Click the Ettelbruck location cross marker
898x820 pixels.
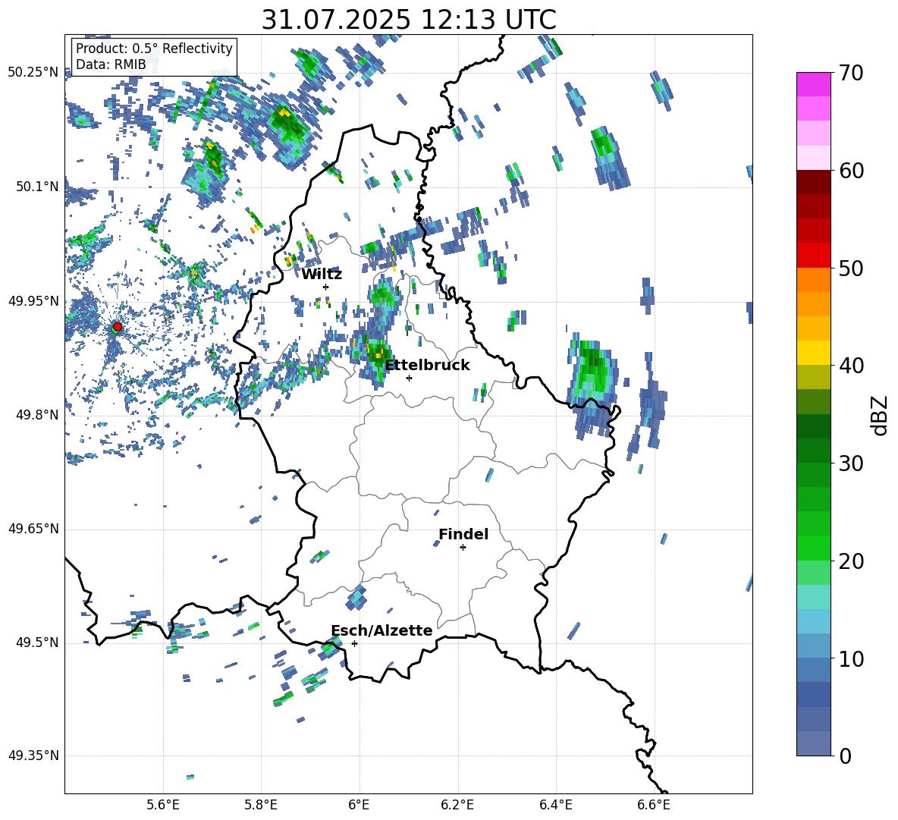pyautogui.click(x=409, y=378)
